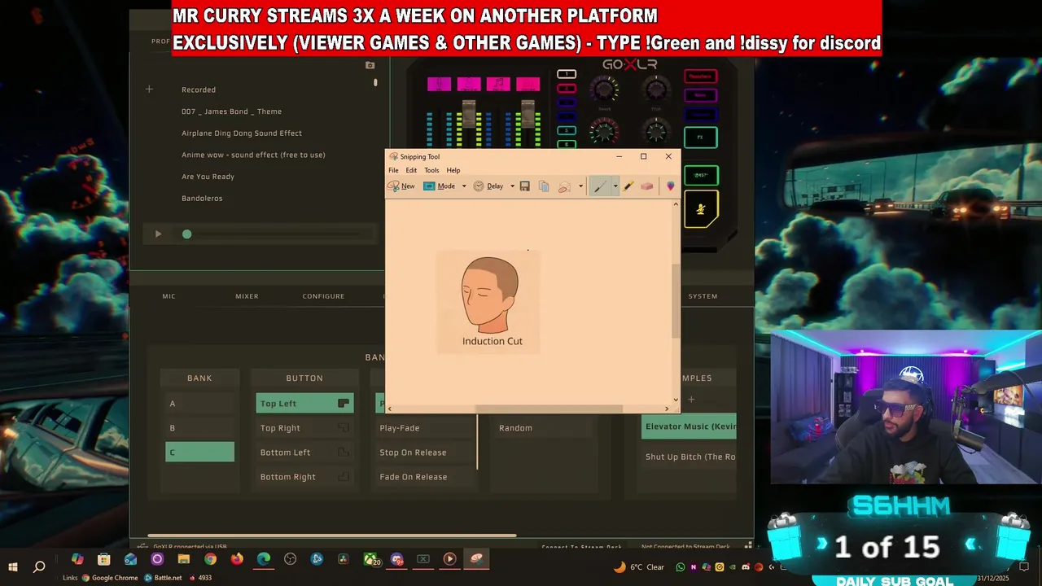Select the Shut Up Bitch sample
The height and width of the screenshot is (586, 1042).
coord(689,457)
